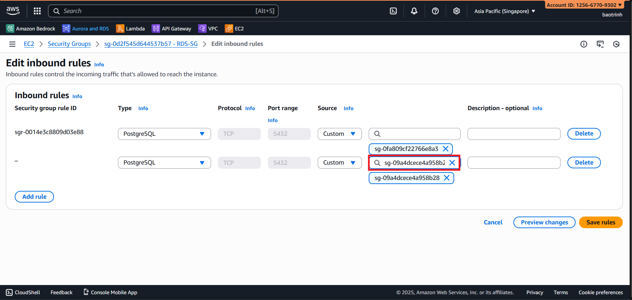This screenshot has height=300, width=632.
Task: Open the second rule's Custom source dropdown
Action: (339, 163)
